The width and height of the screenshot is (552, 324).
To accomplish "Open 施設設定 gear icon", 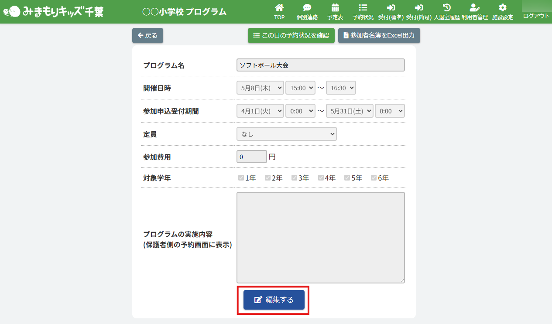I will click(x=502, y=8).
